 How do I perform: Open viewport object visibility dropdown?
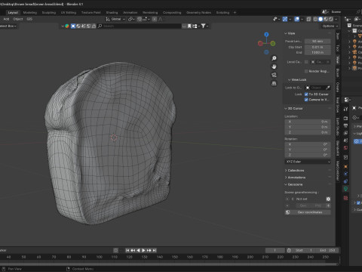[x=276, y=19]
